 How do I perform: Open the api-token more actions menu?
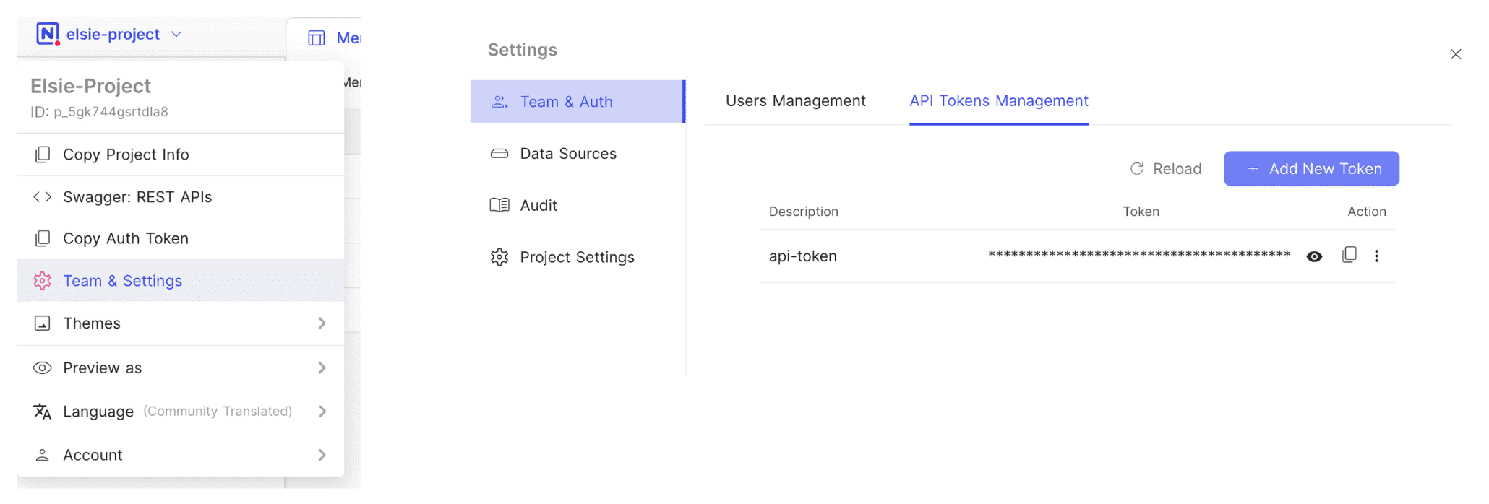[1376, 256]
